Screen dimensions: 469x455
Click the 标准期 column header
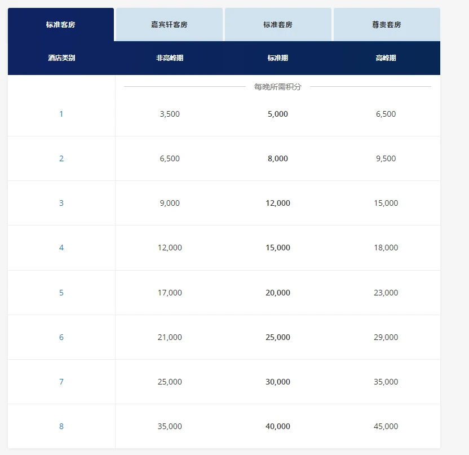point(278,58)
